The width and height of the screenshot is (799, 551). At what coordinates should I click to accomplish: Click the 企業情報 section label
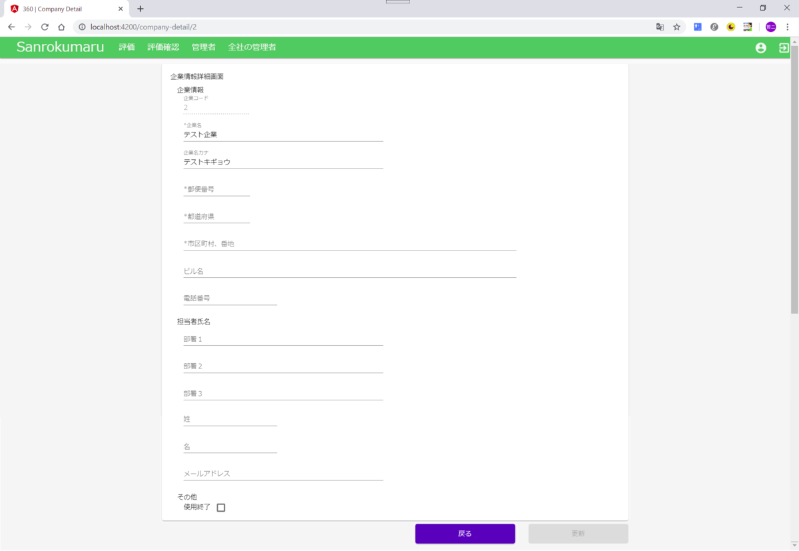190,89
